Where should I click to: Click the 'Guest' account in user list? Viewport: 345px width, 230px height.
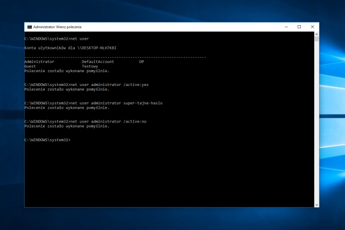pyautogui.click(x=30, y=66)
